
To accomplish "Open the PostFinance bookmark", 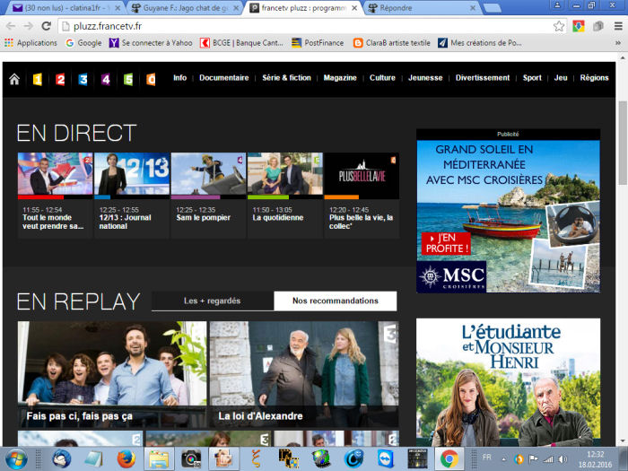I will [x=318, y=43].
